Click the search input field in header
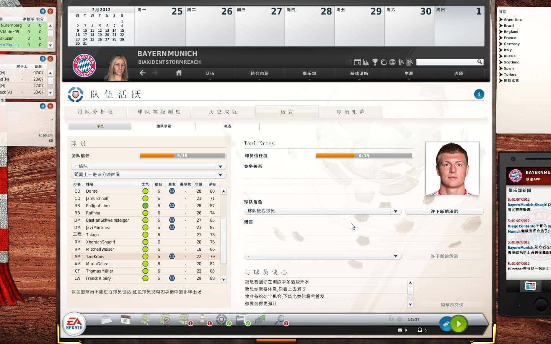This screenshot has width=551, height=344. (x=446, y=62)
